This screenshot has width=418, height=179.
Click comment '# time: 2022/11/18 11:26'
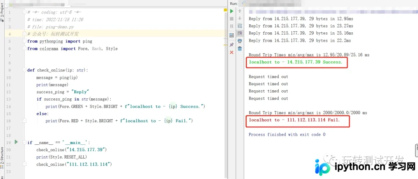tap(55, 19)
